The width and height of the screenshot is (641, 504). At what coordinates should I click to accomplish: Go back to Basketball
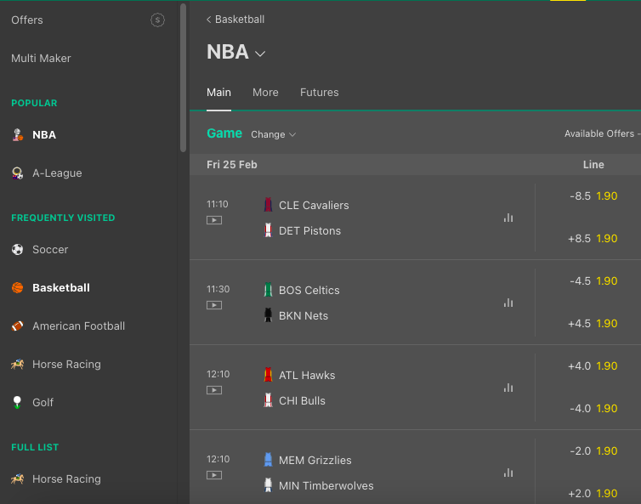pyautogui.click(x=235, y=20)
